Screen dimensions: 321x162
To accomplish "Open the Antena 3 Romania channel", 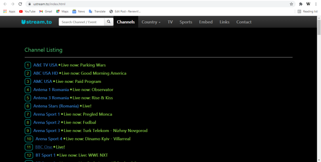I will (51, 98).
